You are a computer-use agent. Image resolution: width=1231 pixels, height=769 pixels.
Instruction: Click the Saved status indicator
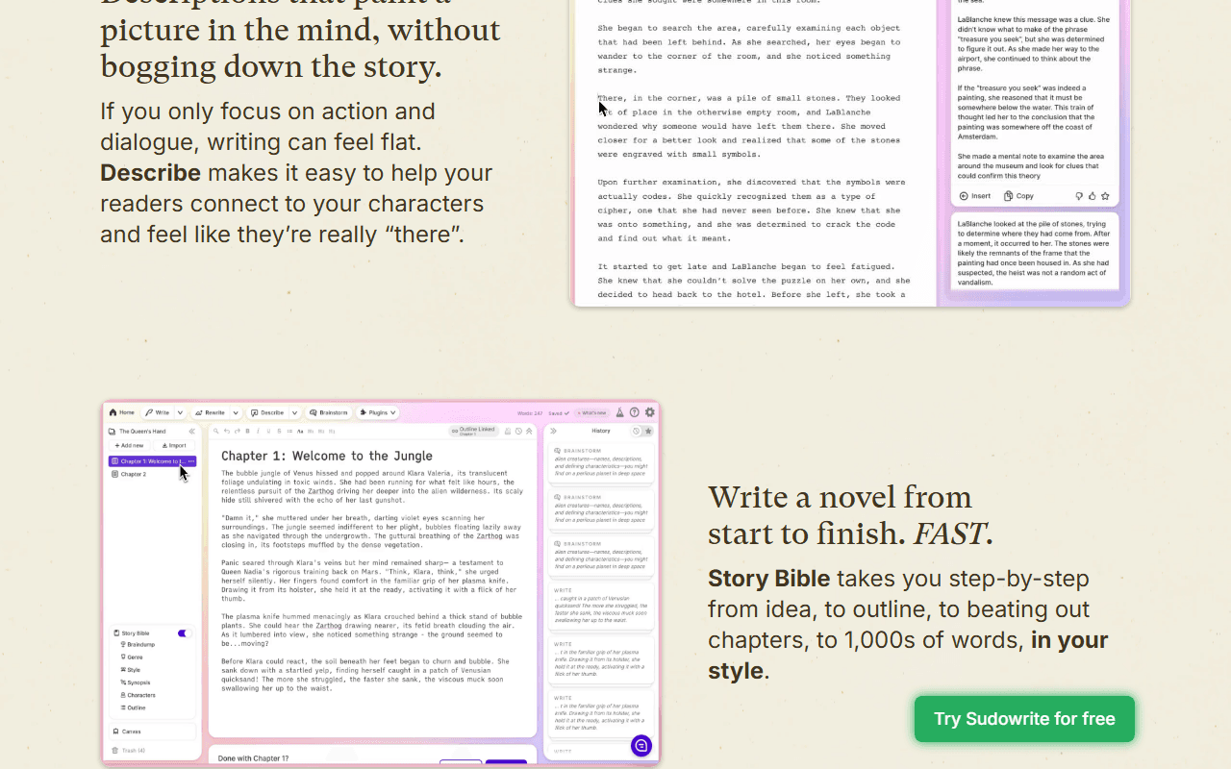coord(559,413)
